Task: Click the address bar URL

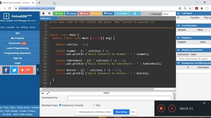Action: (x=37, y=8)
